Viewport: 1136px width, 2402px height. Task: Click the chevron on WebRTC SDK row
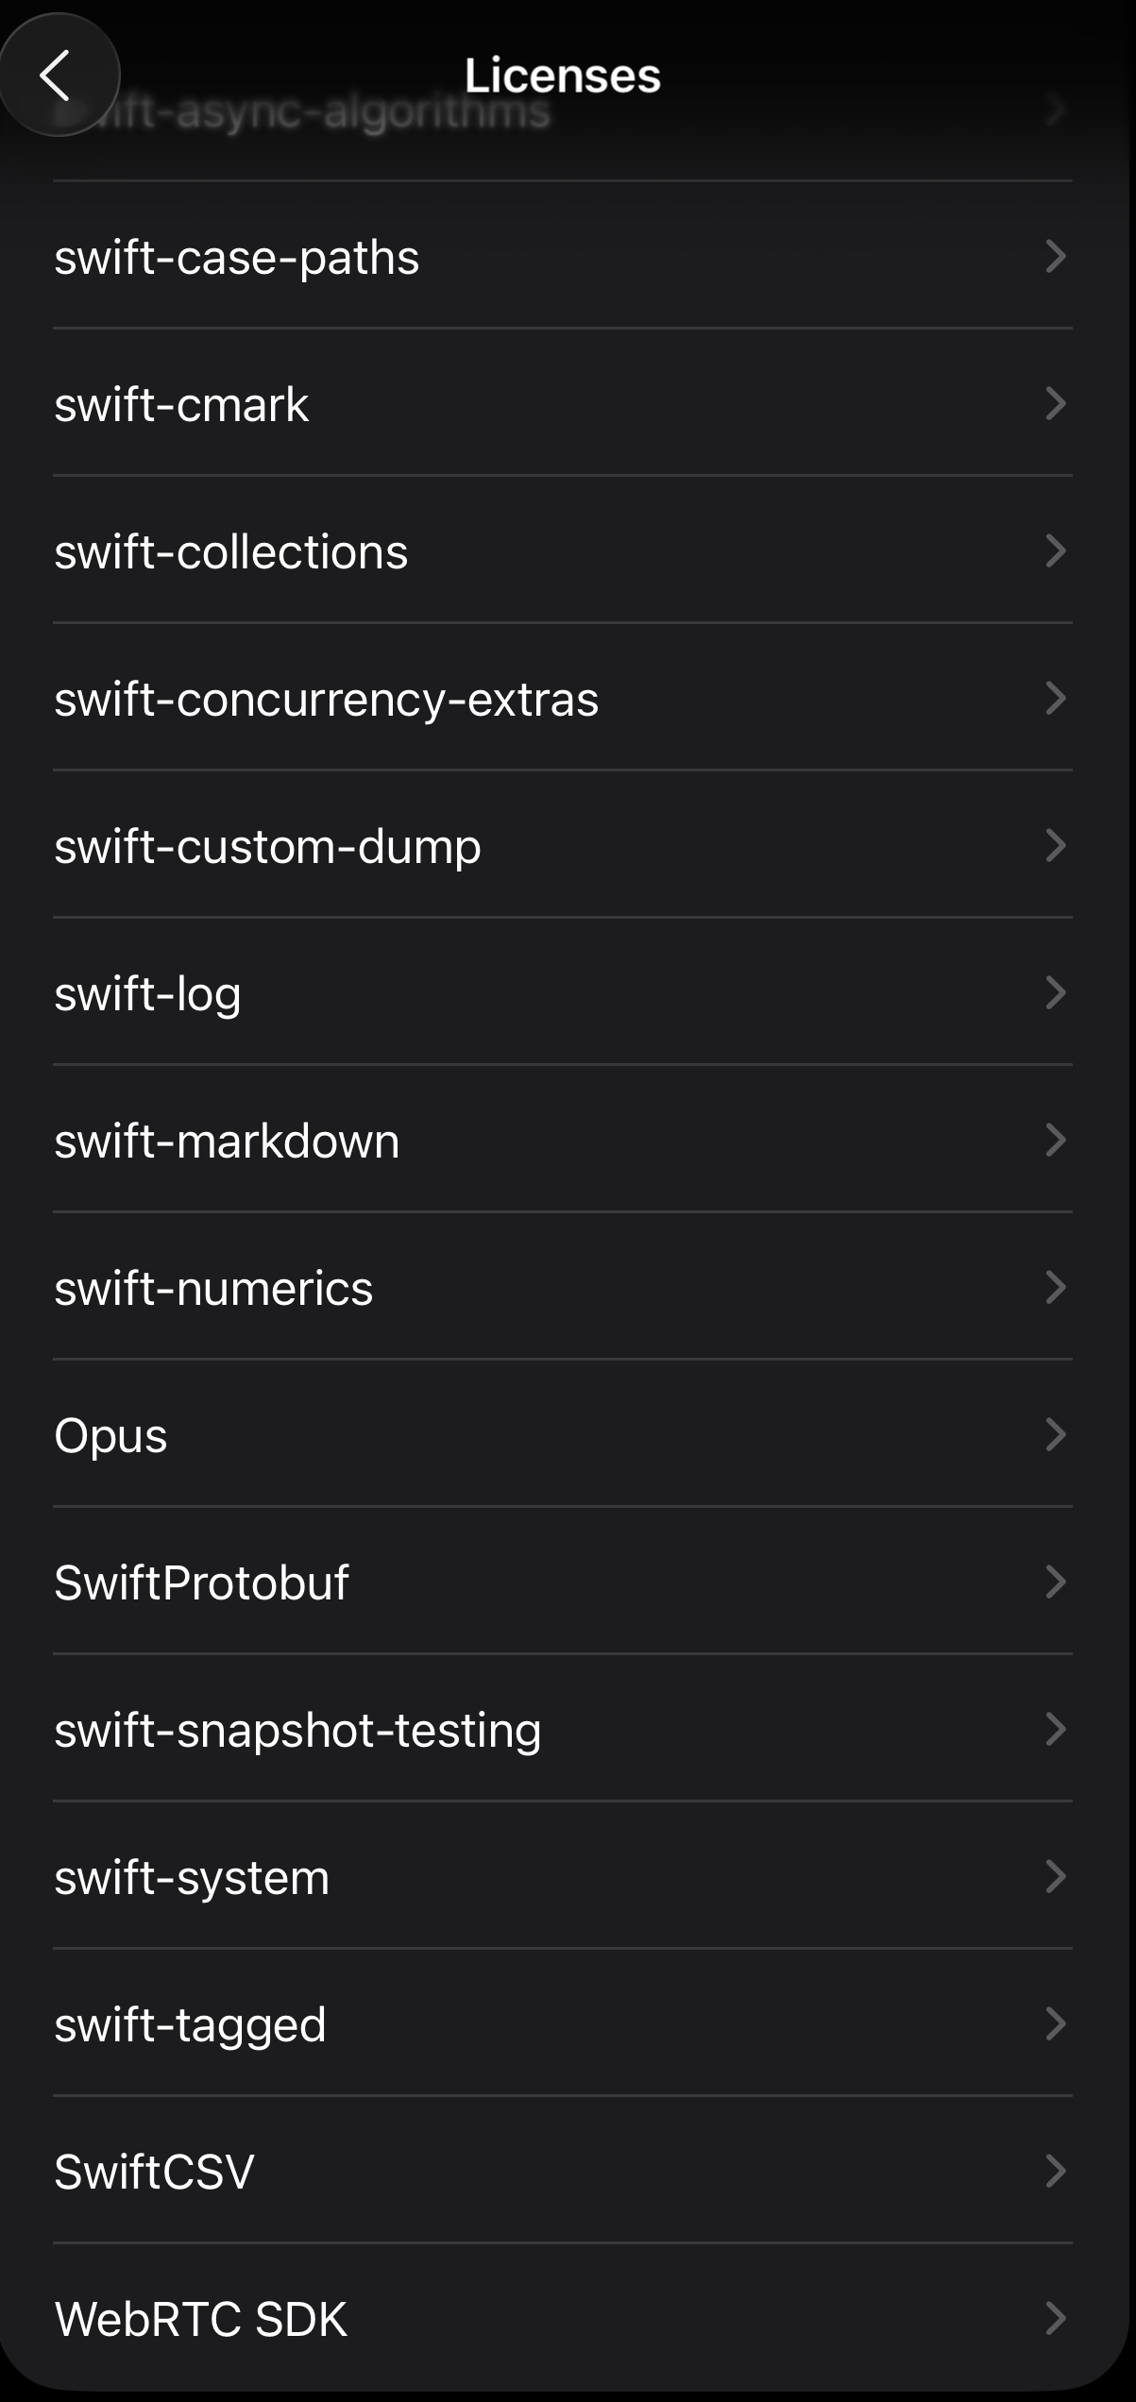point(1056,2319)
